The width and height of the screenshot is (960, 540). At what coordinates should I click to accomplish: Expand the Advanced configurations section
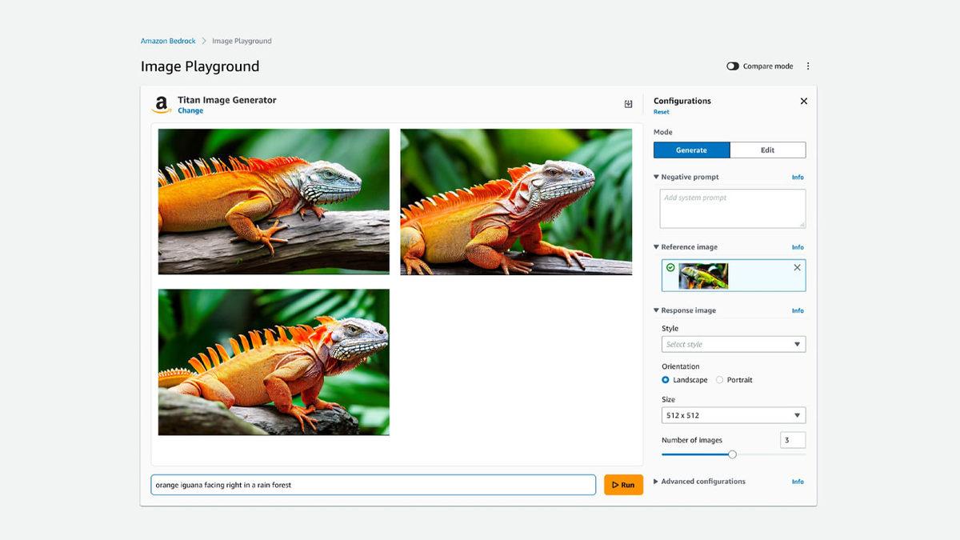point(656,481)
